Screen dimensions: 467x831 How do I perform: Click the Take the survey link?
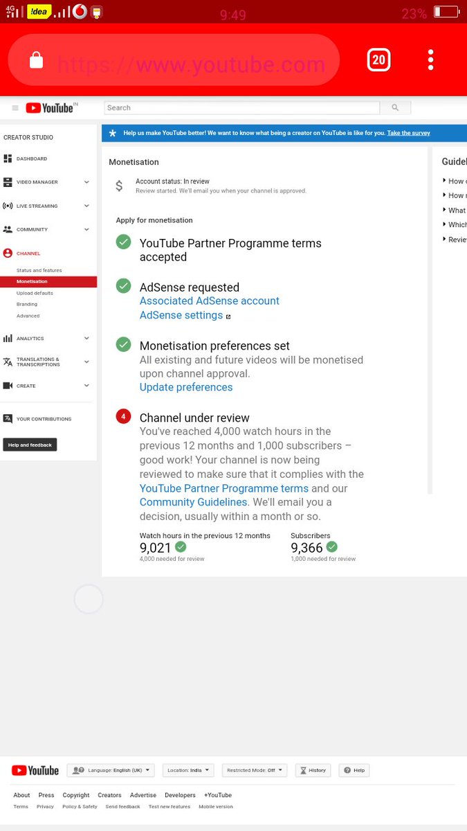[x=408, y=133]
